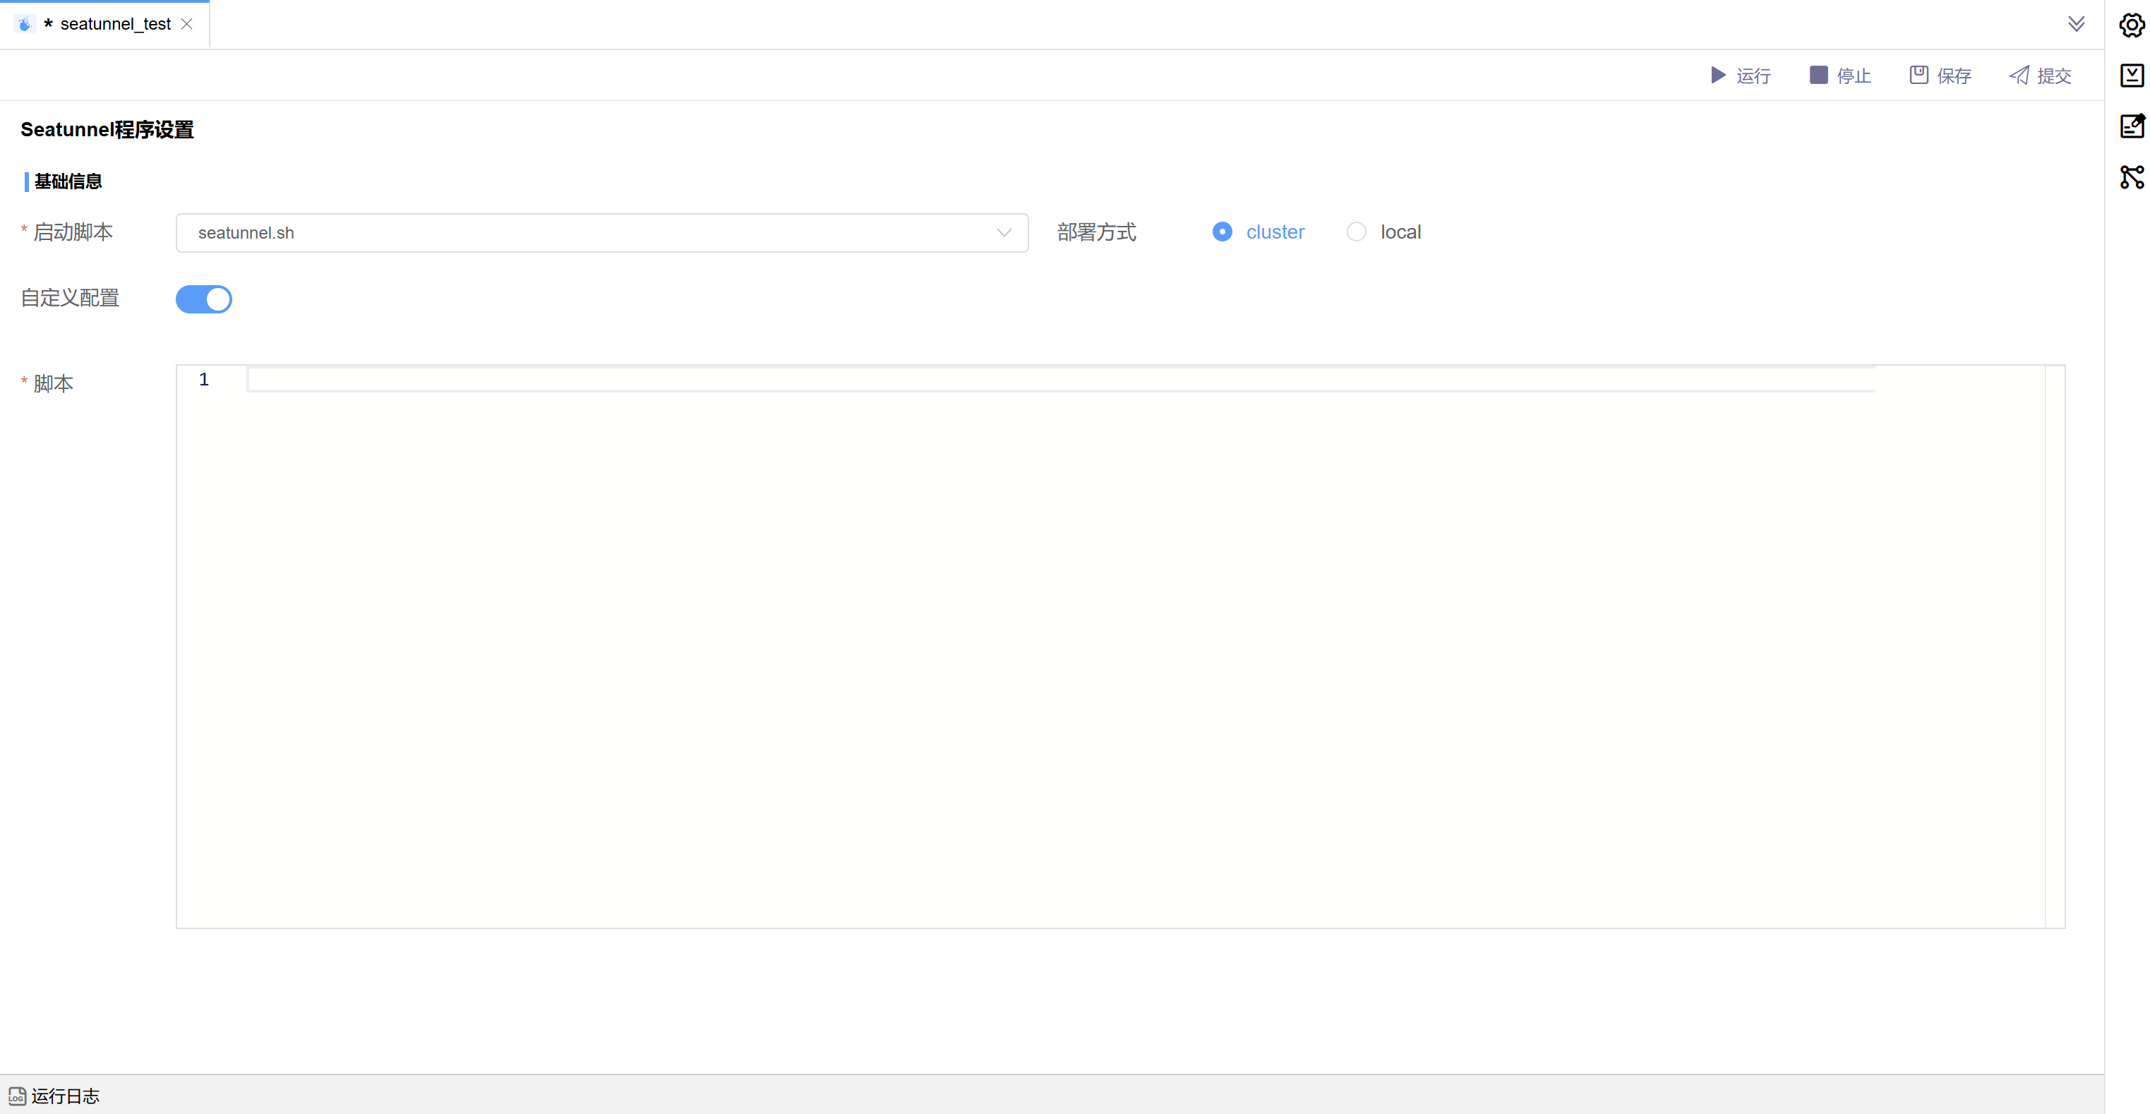2150x1114 pixels.
Task: Click the run log icon at bottom
Action: coord(17,1096)
